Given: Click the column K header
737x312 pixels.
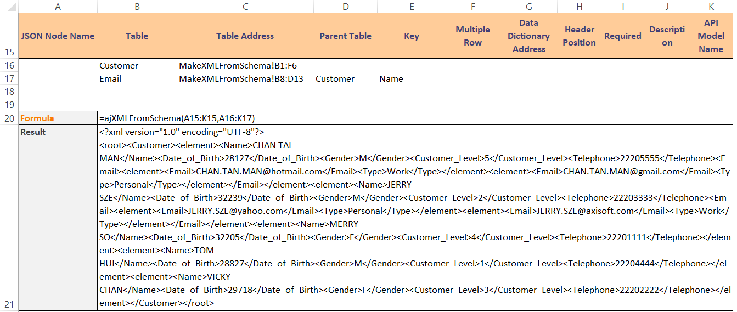Looking at the screenshot, I should pyautogui.click(x=711, y=6).
